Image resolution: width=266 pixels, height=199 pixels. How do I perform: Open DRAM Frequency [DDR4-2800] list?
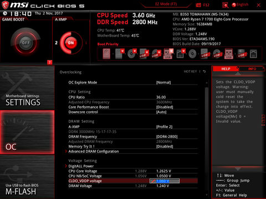tap(133, 137)
